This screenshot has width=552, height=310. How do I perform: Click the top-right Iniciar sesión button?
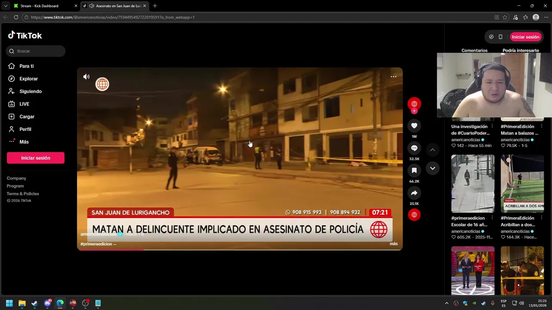(525, 37)
